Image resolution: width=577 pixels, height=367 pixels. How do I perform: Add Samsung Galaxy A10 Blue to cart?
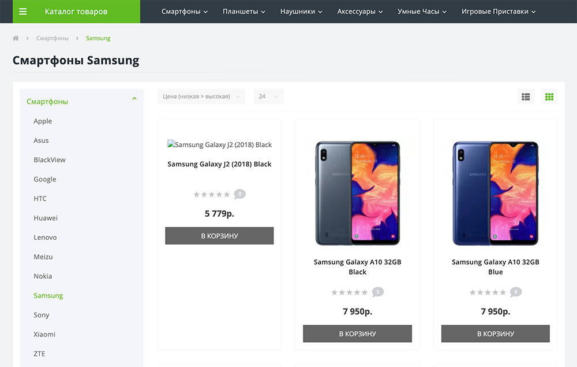495,333
